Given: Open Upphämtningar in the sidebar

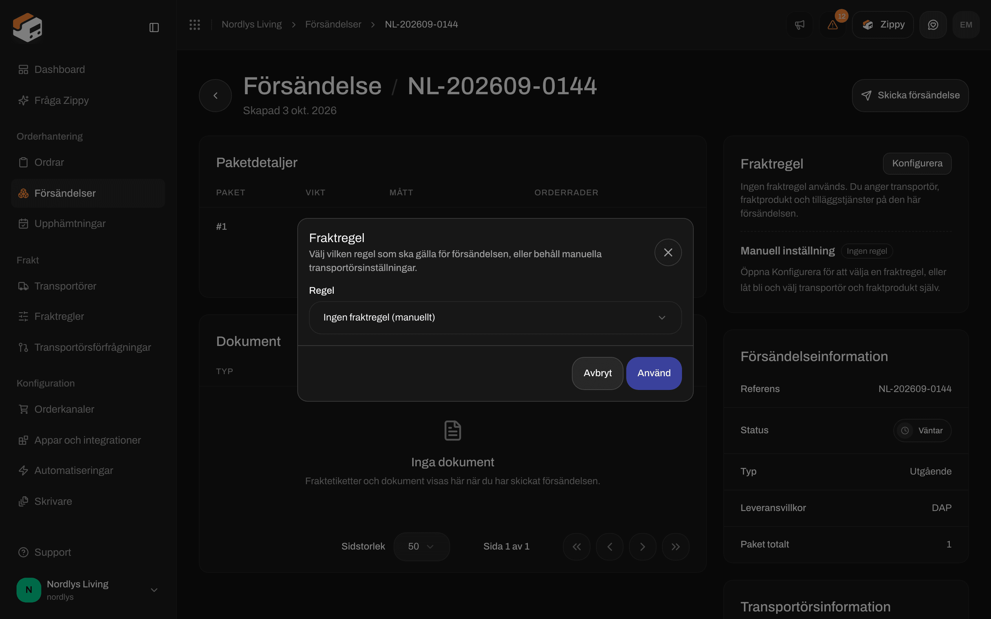Looking at the screenshot, I should coord(88,224).
